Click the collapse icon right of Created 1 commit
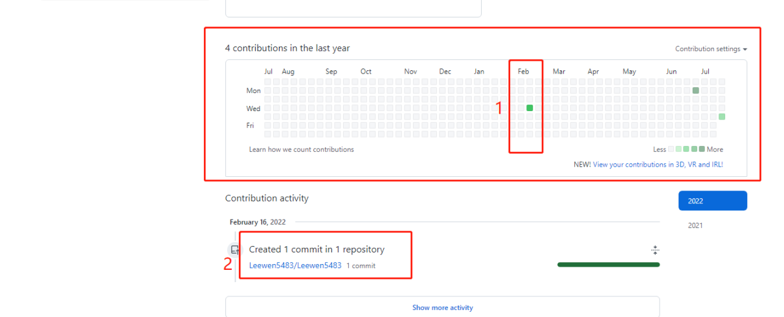This screenshot has height=317, width=784. [x=655, y=250]
